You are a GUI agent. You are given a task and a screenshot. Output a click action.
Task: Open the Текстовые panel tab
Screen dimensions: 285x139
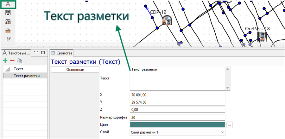(x=16, y=53)
